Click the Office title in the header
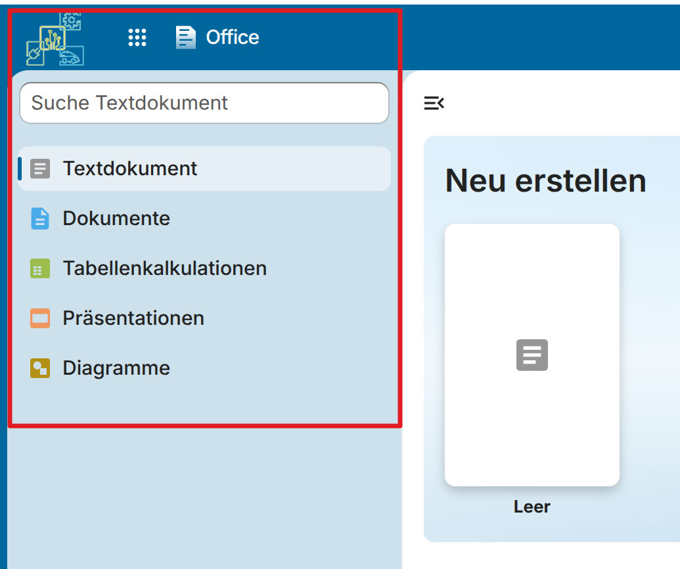 point(233,37)
